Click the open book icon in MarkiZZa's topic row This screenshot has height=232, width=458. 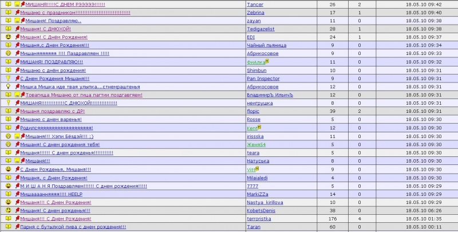pyautogui.click(x=9, y=194)
